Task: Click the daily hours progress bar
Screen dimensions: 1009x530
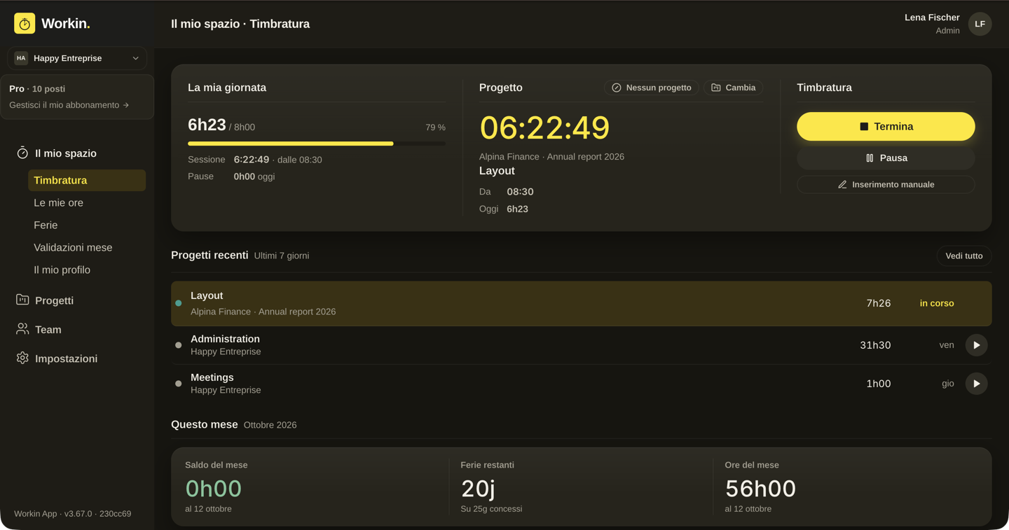Action: click(317, 144)
